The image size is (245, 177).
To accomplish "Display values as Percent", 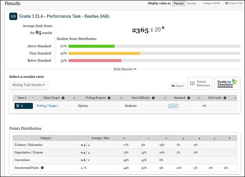I will (x=179, y=4).
